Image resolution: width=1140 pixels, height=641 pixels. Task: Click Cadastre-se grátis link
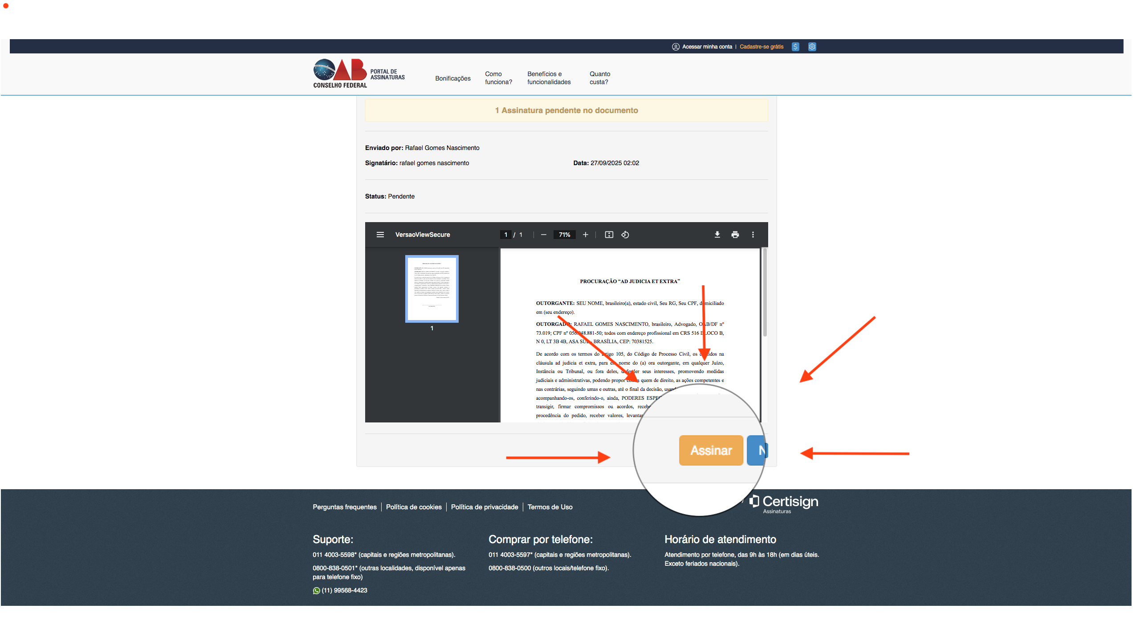point(761,47)
